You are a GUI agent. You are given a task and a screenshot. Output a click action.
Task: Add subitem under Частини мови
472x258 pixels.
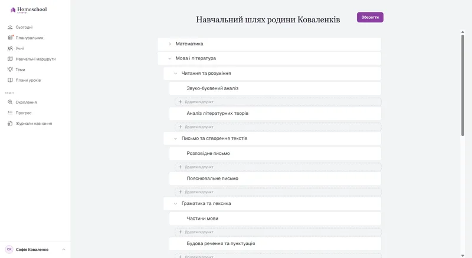[278, 232]
